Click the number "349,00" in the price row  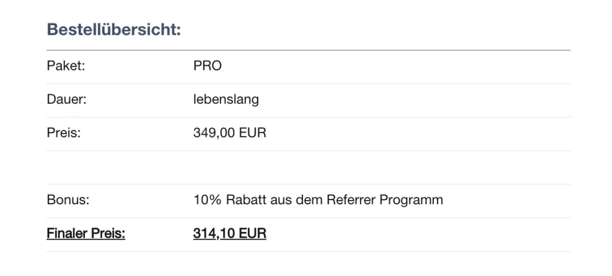click(214, 133)
